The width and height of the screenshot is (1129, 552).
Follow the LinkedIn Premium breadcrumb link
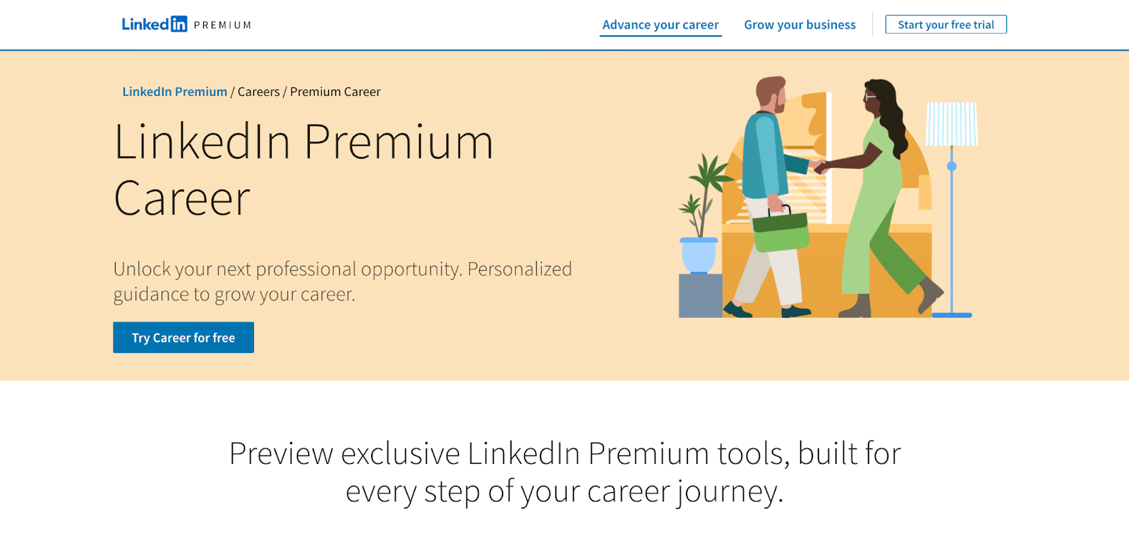tap(175, 92)
